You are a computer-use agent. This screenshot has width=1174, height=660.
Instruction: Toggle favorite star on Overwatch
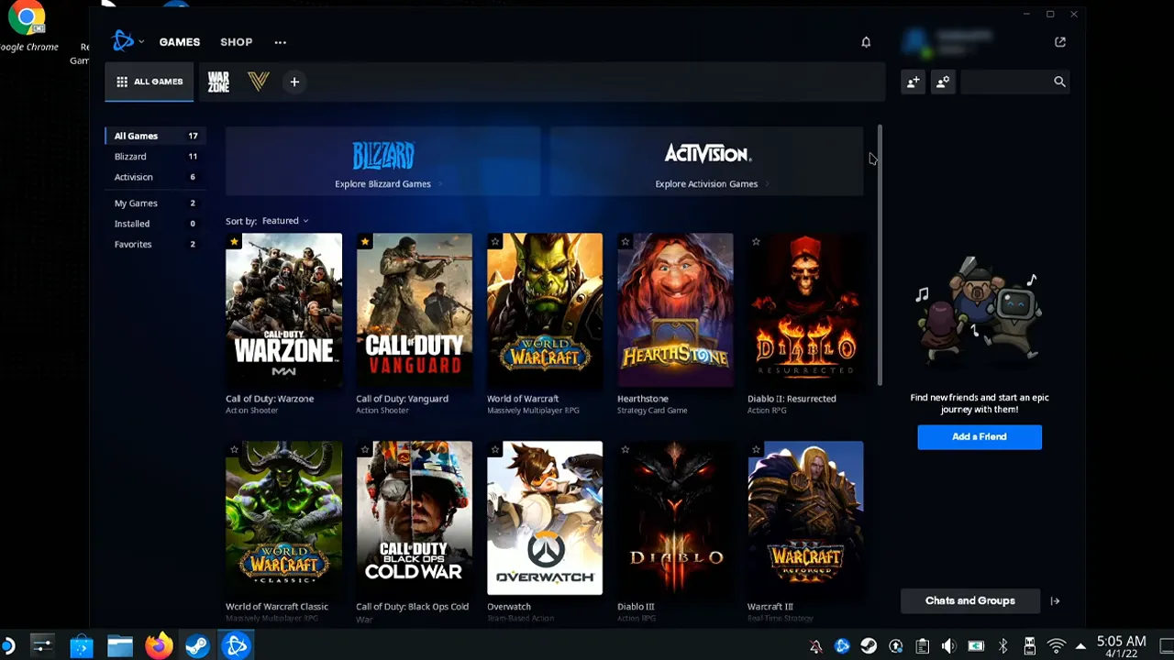click(x=495, y=450)
